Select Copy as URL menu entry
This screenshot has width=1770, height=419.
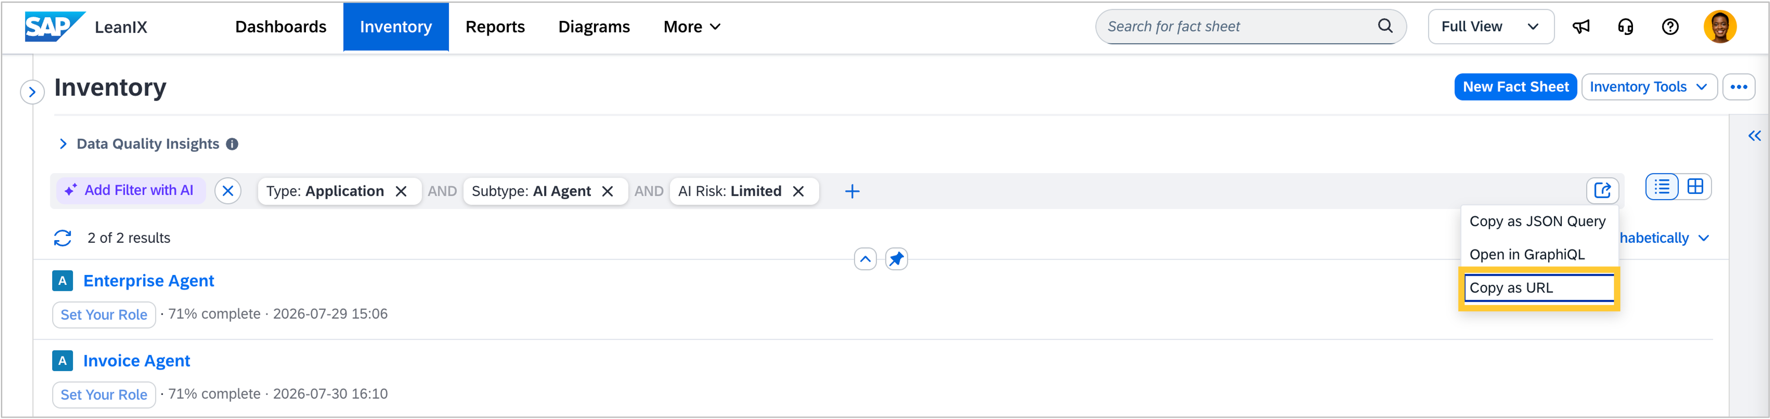pos(1539,288)
